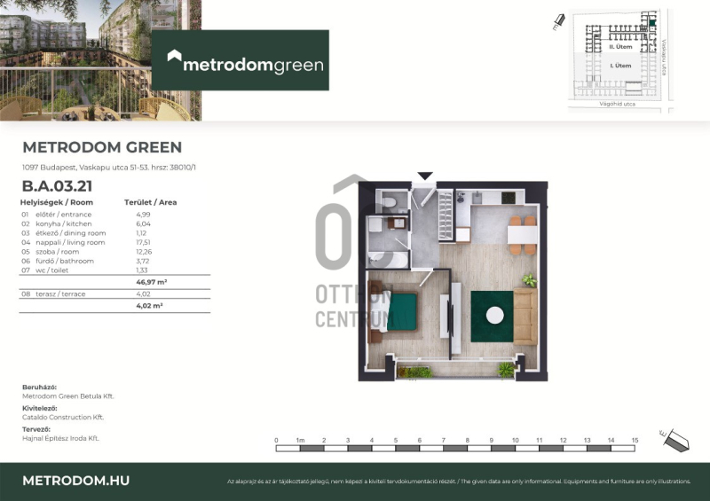Click the row '06 fürdő / bathroom'
The image size is (710, 501).
[86, 261]
